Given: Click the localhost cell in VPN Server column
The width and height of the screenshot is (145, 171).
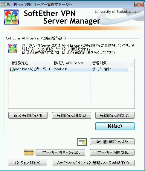Looking at the screenshot, I should point(61,69).
